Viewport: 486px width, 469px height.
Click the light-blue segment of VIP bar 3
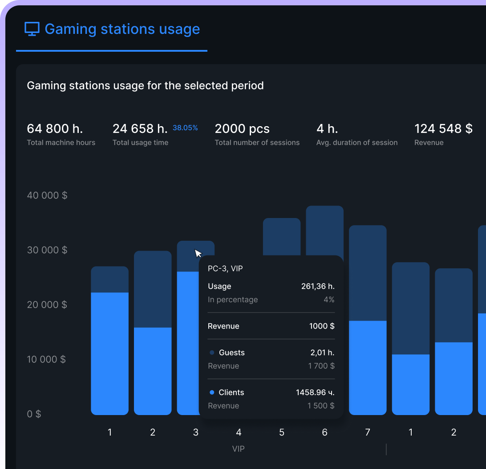pyautogui.click(x=187, y=343)
